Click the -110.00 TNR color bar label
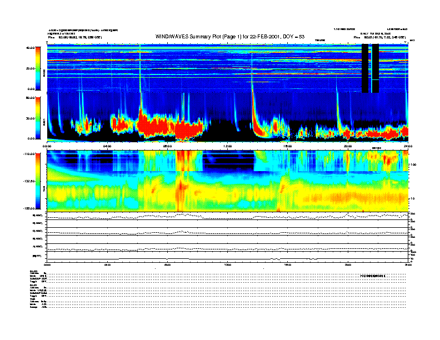Screen dimensions: 440x340 (29, 154)
